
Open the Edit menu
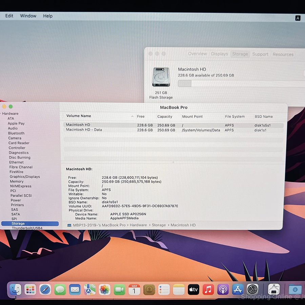point(9,16)
